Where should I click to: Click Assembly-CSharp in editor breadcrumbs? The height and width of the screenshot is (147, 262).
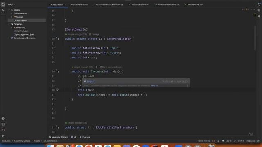[58, 137]
